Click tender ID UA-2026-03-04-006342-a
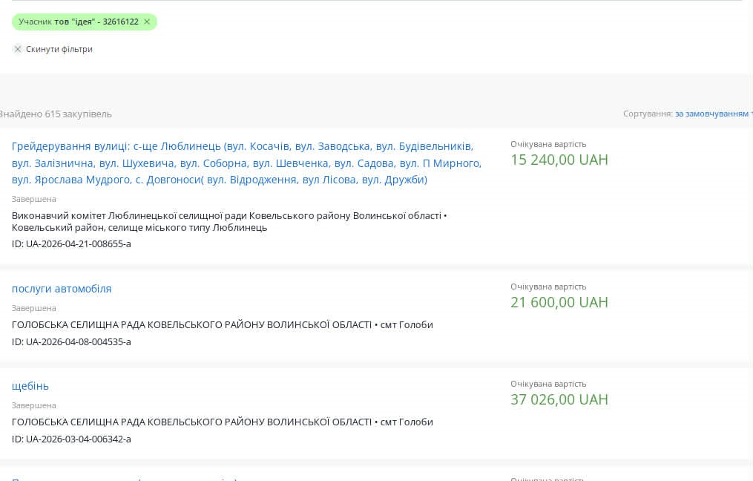753x481 pixels. tap(71, 439)
